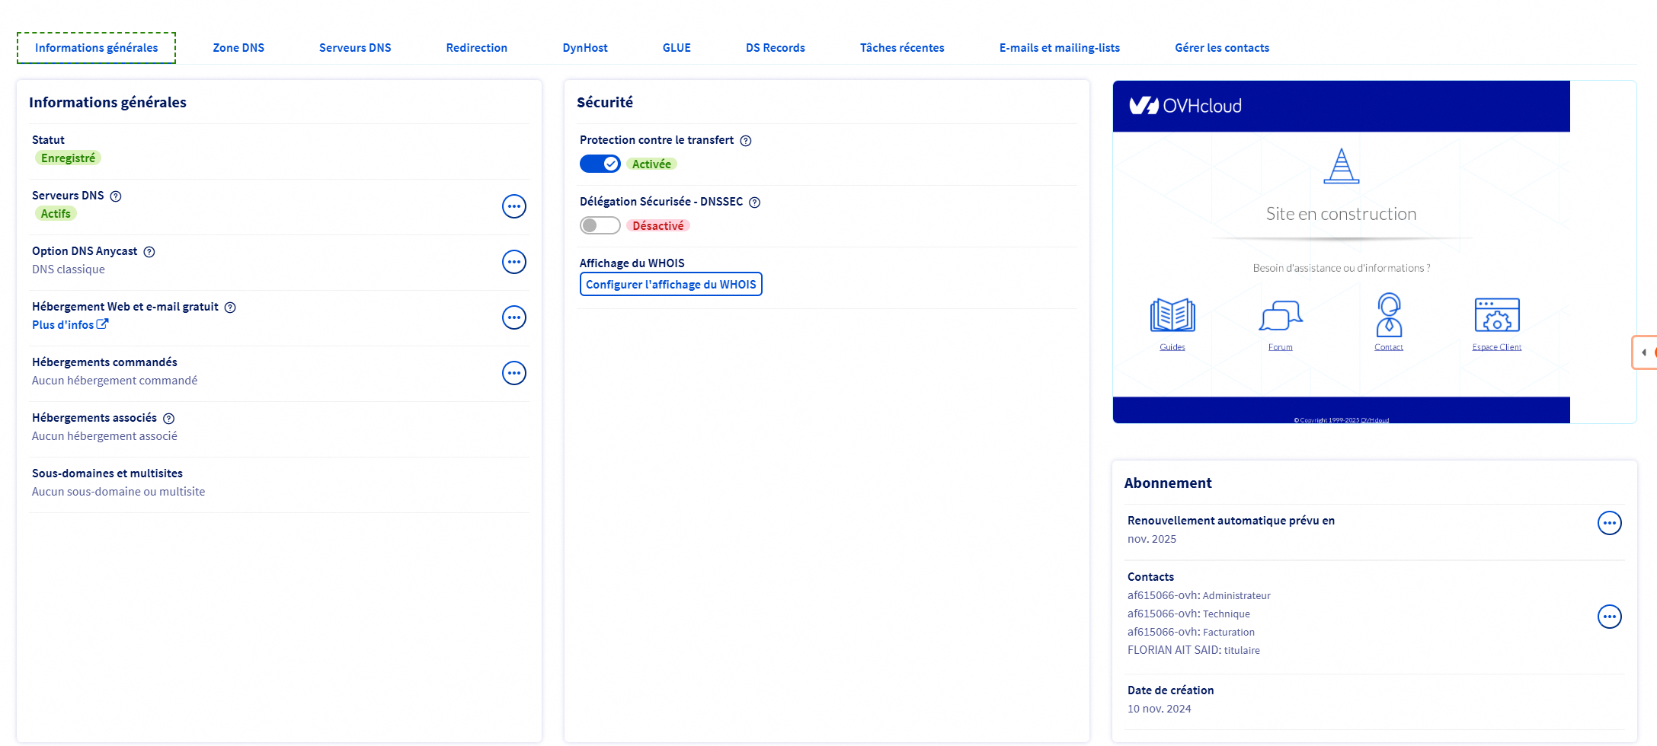Switch to the Zone DNS tab
This screenshot has height=746, width=1657.
tap(238, 48)
